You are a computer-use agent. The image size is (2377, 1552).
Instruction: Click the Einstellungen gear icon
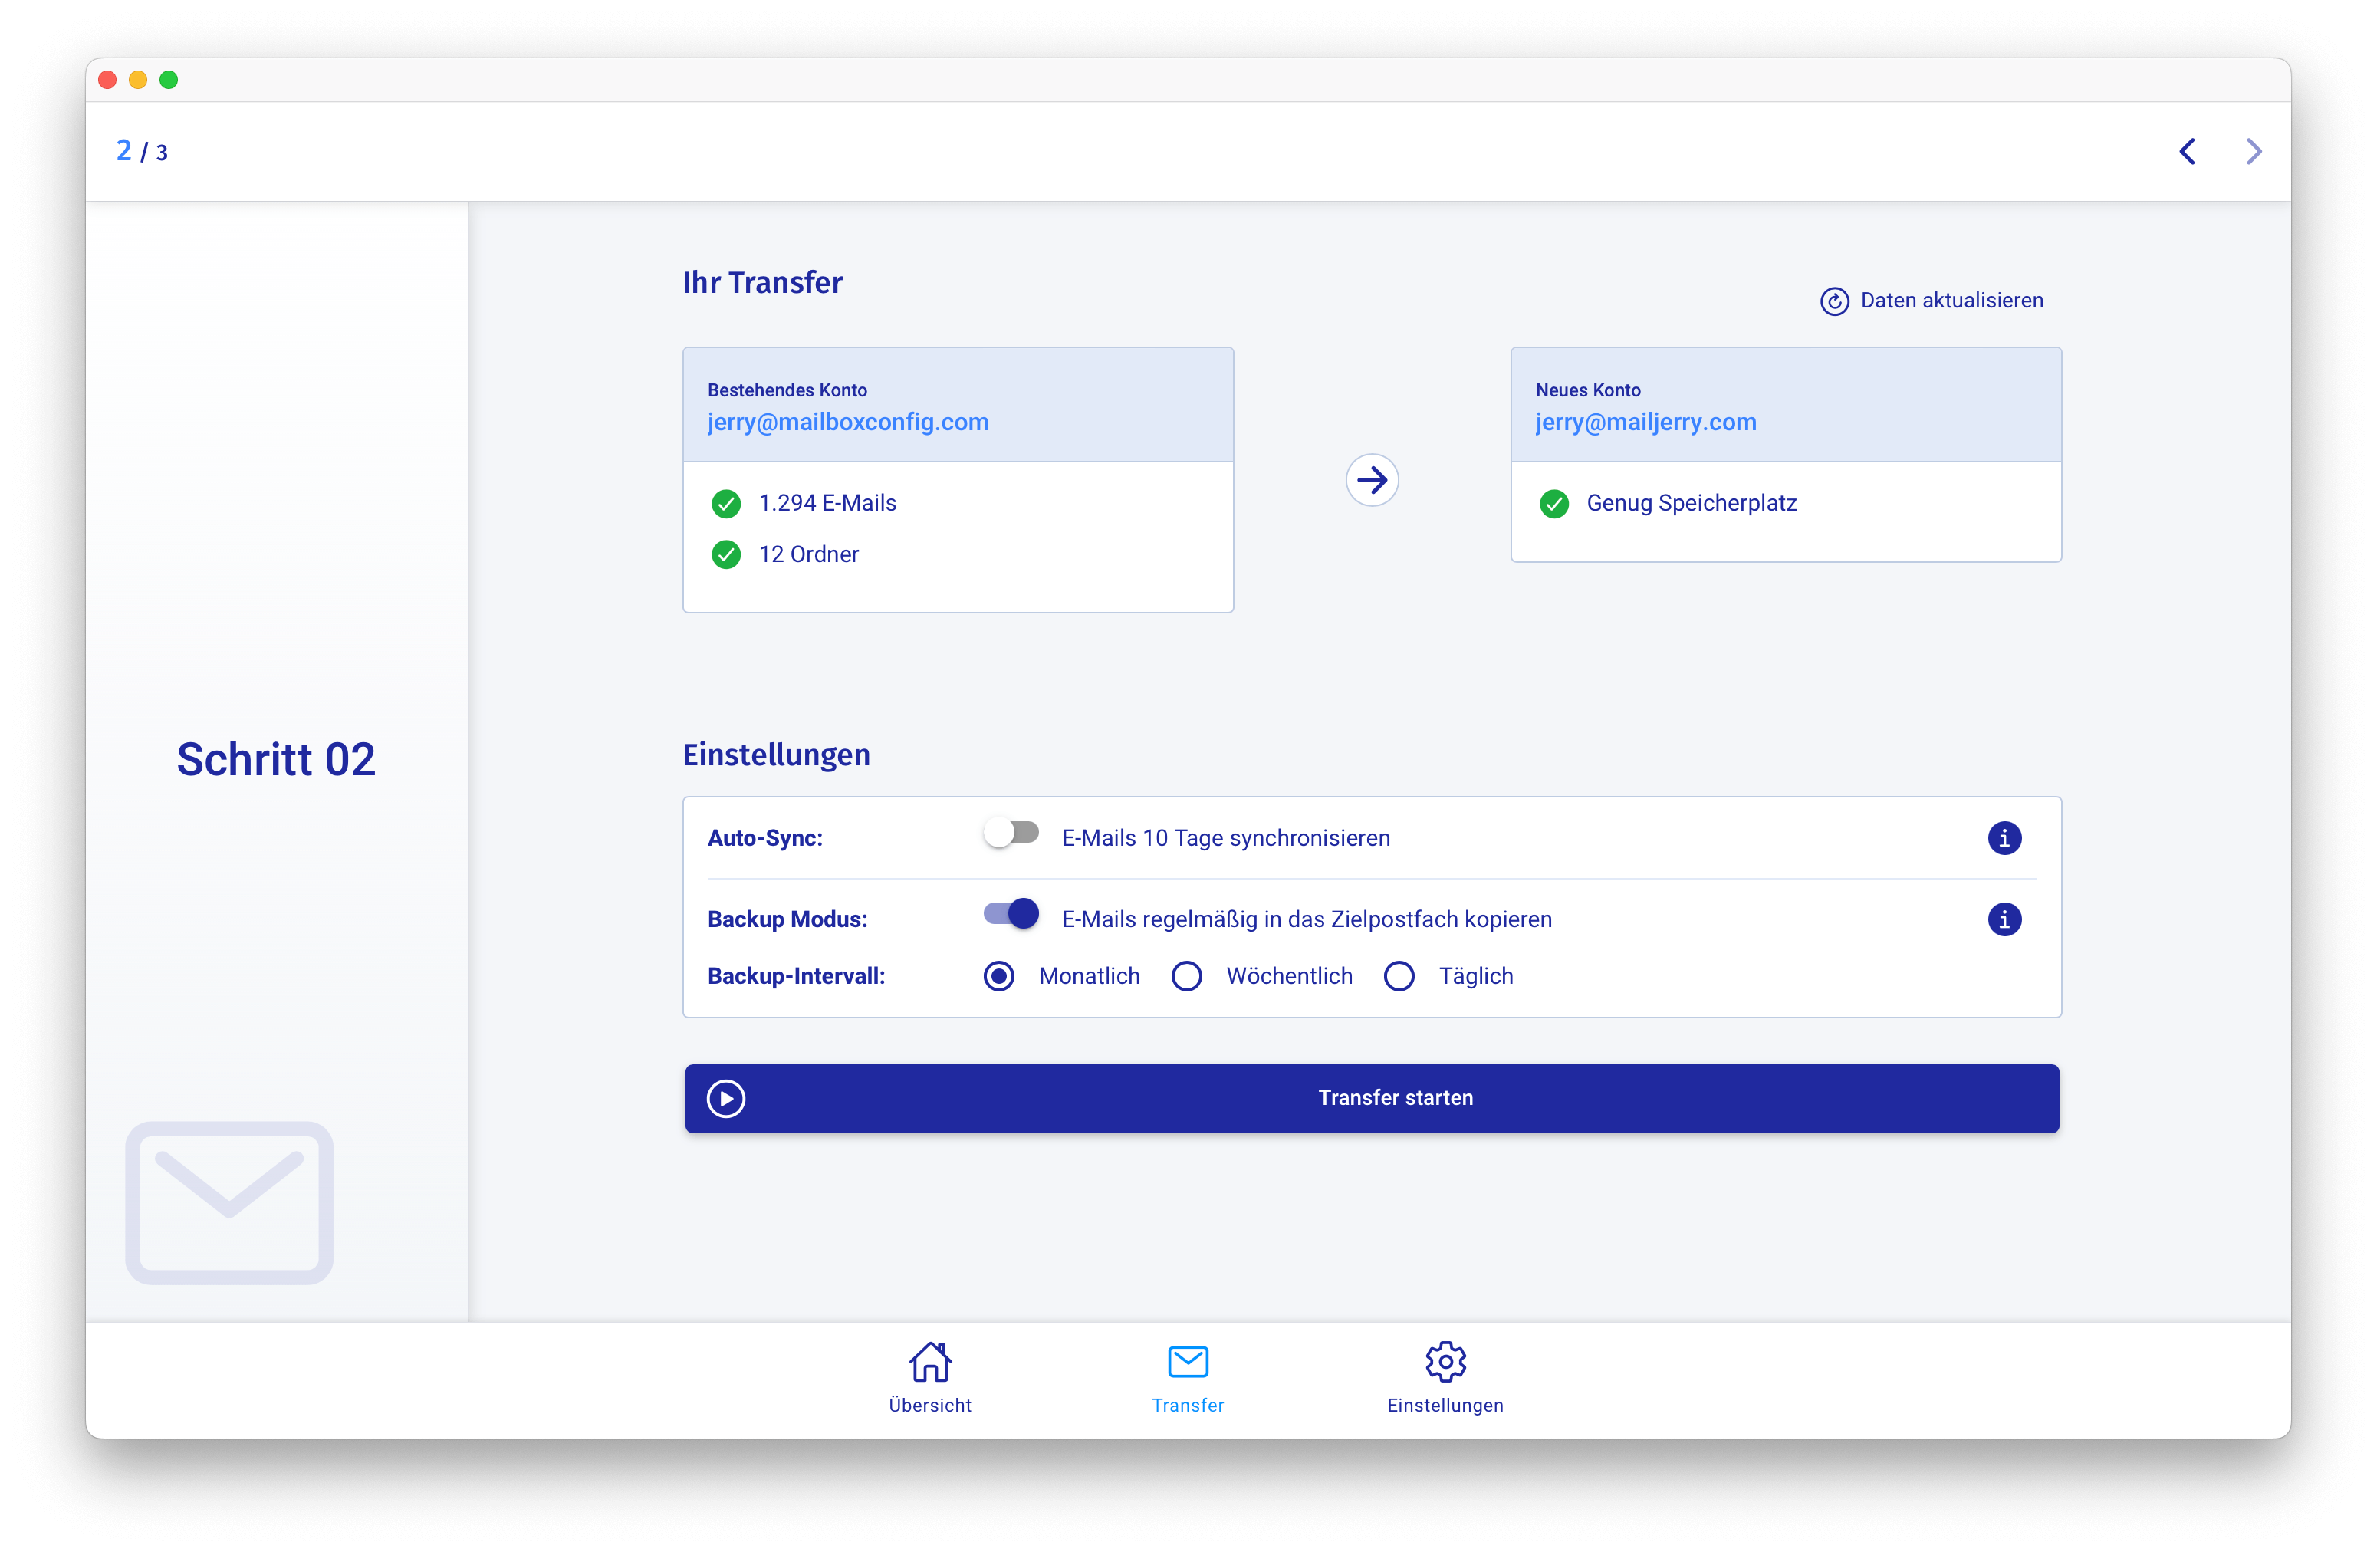tap(1445, 1361)
